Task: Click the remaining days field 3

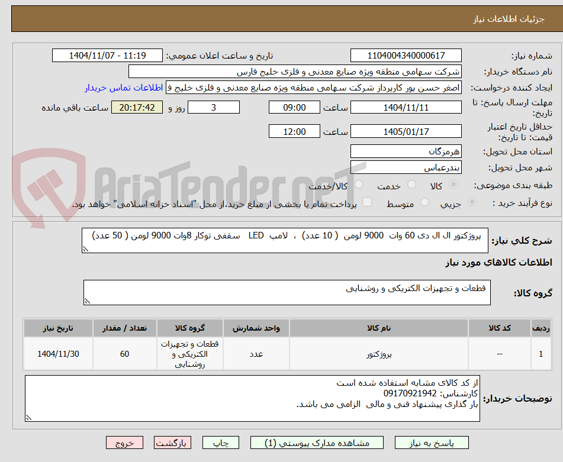Action: 214,107
